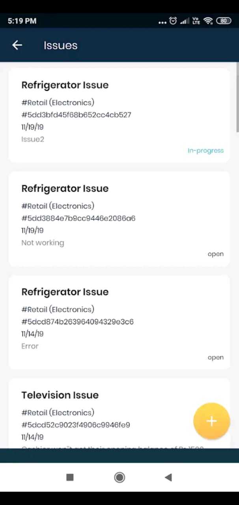Tap the alarm clock status bar icon
Image resolution: width=239 pixels, height=505 pixels.
click(173, 21)
